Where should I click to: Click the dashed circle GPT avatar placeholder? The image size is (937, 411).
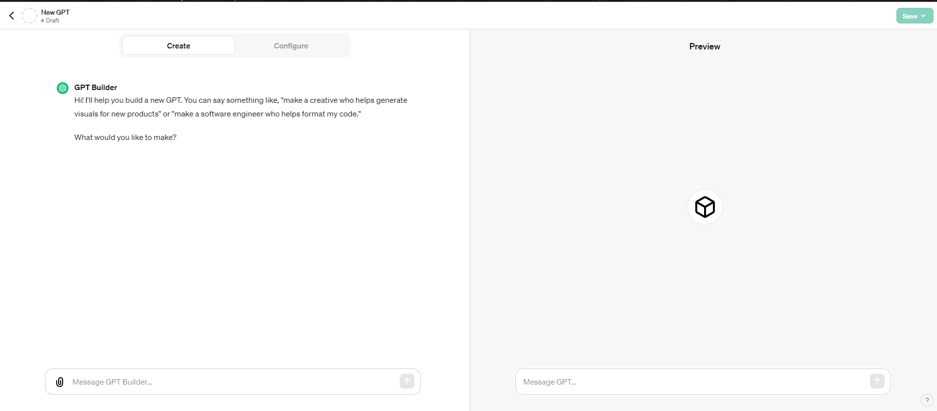29,16
